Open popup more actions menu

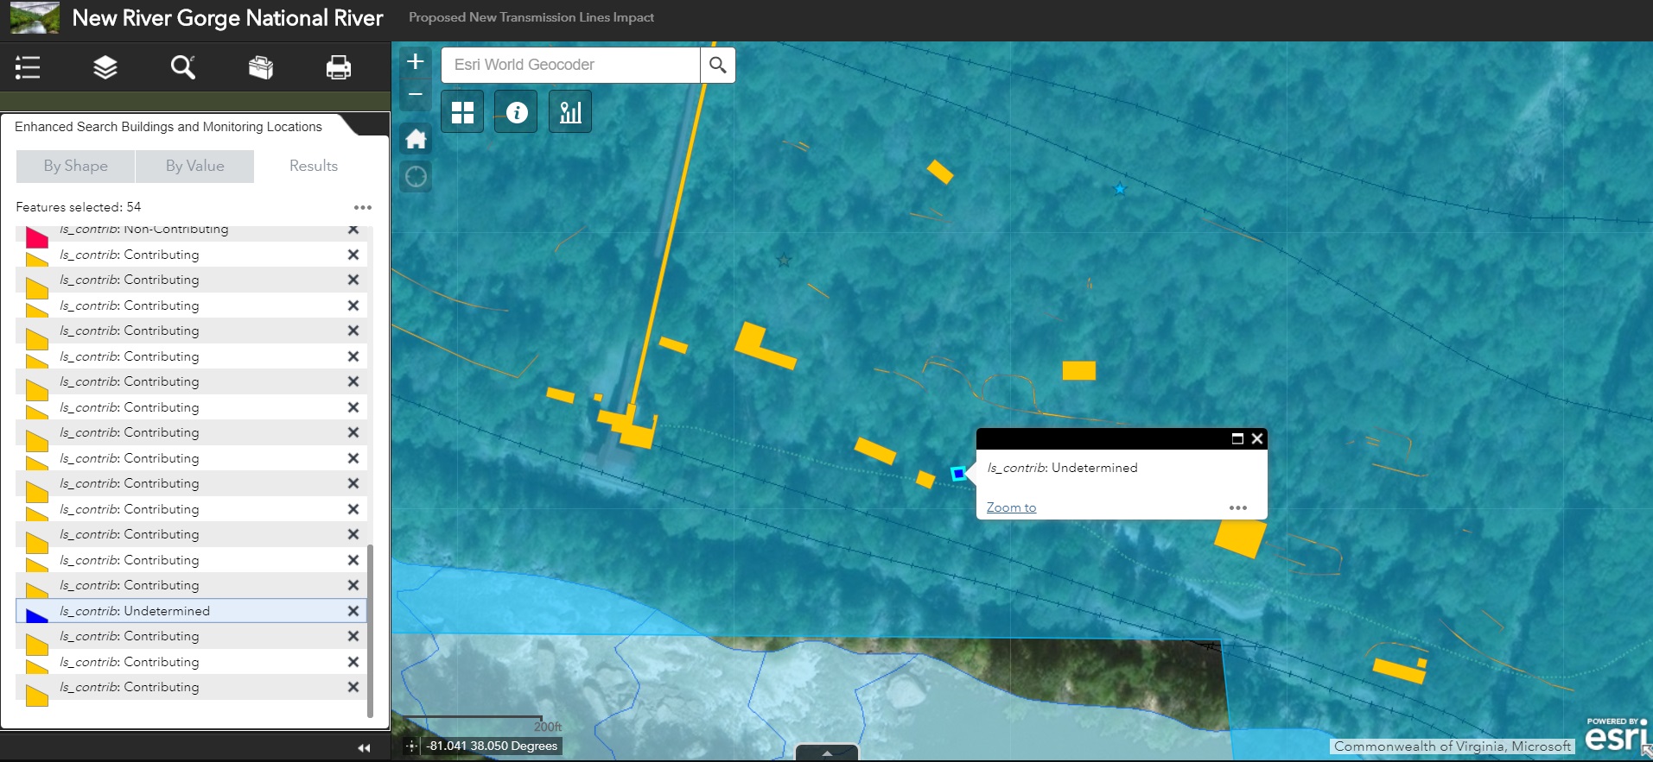coord(1237,507)
